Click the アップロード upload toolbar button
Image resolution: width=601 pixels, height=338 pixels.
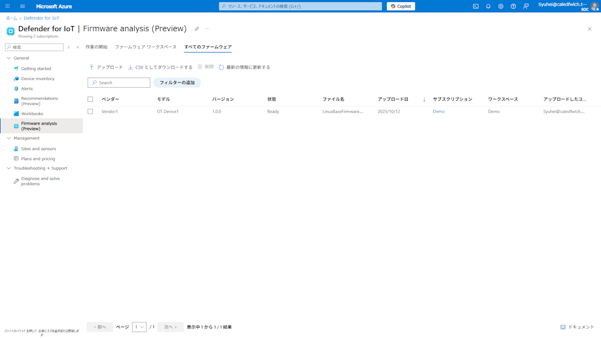click(106, 67)
